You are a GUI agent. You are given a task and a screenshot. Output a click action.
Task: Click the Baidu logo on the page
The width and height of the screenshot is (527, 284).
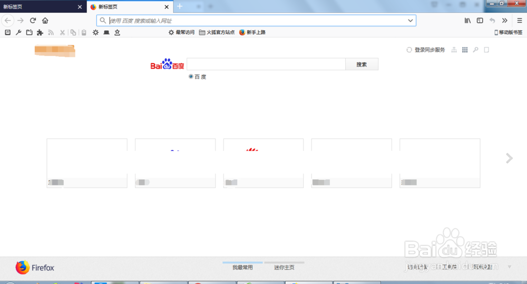tap(167, 64)
